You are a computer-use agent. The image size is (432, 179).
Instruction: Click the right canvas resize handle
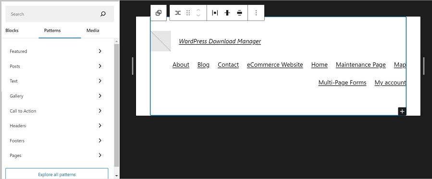(x=424, y=66)
